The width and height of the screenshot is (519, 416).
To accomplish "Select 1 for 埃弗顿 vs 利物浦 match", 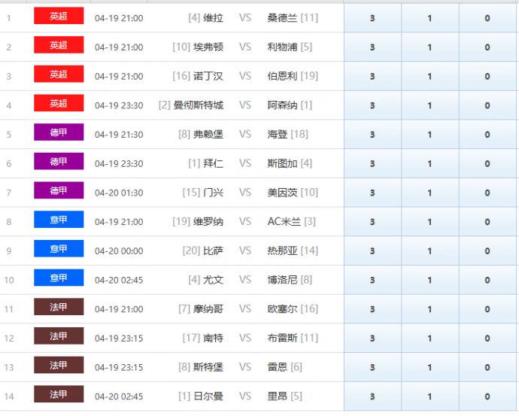I will [429, 47].
